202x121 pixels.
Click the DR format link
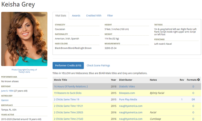tap(193, 99)
